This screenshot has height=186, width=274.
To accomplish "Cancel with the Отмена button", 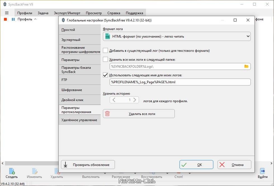I will point(234,165).
